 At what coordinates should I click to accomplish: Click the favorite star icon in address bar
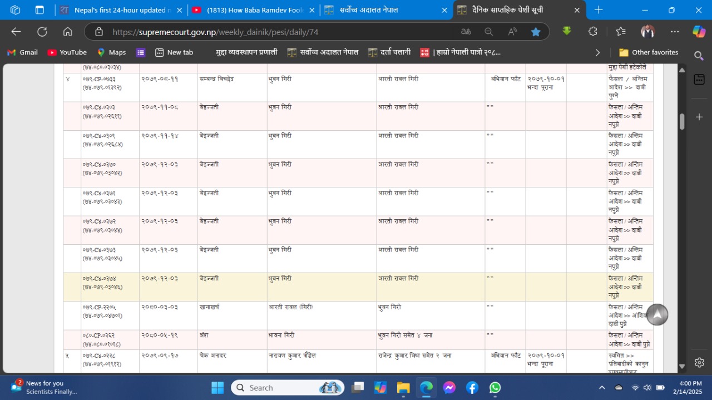point(536,32)
